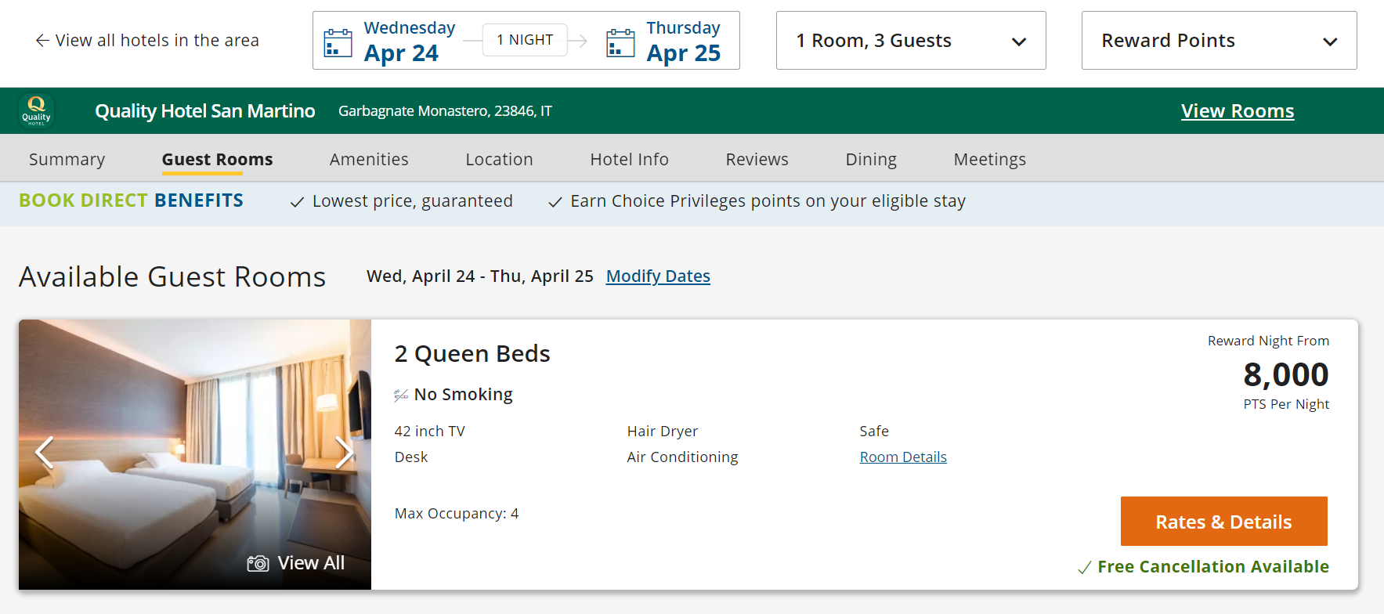Open the Room Details link
The height and width of the screenshot is (614, 1384).
pyautogui.click(x=902, y=457)
